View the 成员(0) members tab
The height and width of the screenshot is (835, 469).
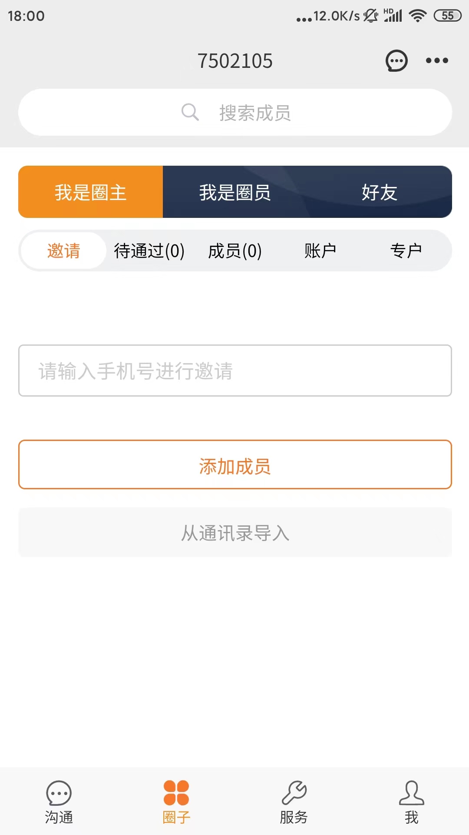pyautogui.click(x=235, y=250)
